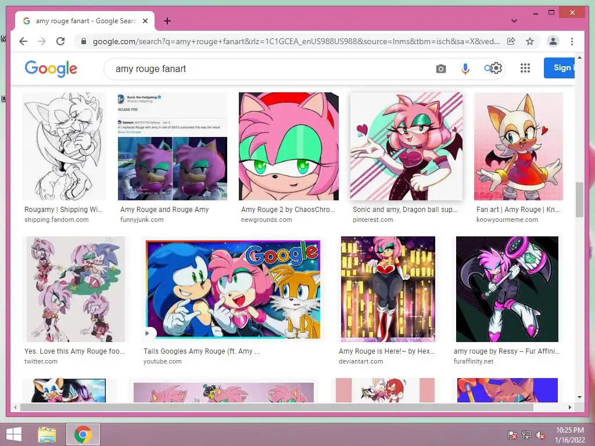Open Chrome three-dot menu
This screenshot has height=446, width=595.
572,41
